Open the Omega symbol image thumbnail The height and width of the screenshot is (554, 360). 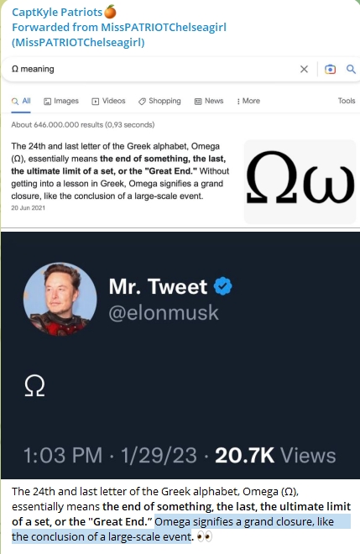click(x=300, y=182)
